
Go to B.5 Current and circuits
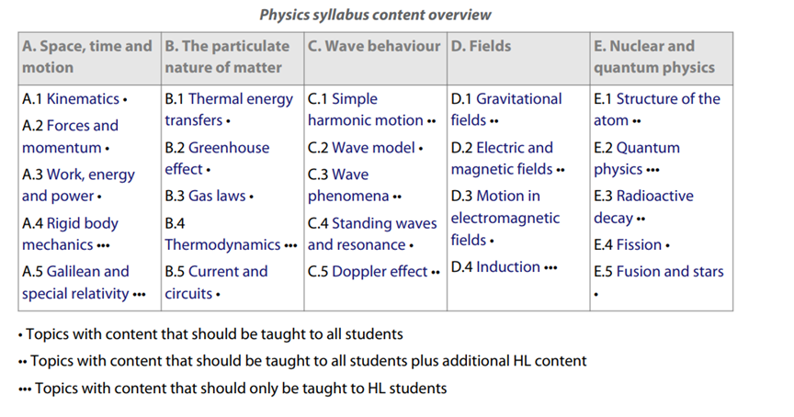216,282
